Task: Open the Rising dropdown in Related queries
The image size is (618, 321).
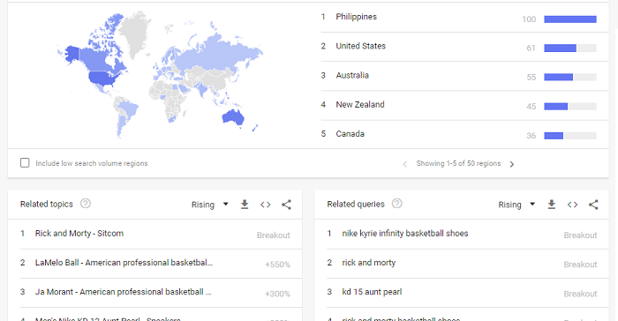Action: point(516,205)
